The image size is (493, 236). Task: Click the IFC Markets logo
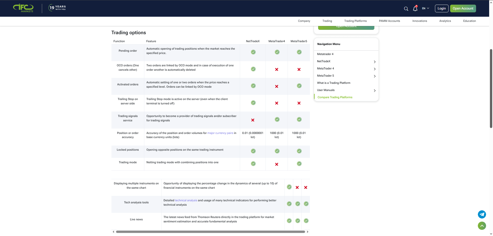click(23, 8)
